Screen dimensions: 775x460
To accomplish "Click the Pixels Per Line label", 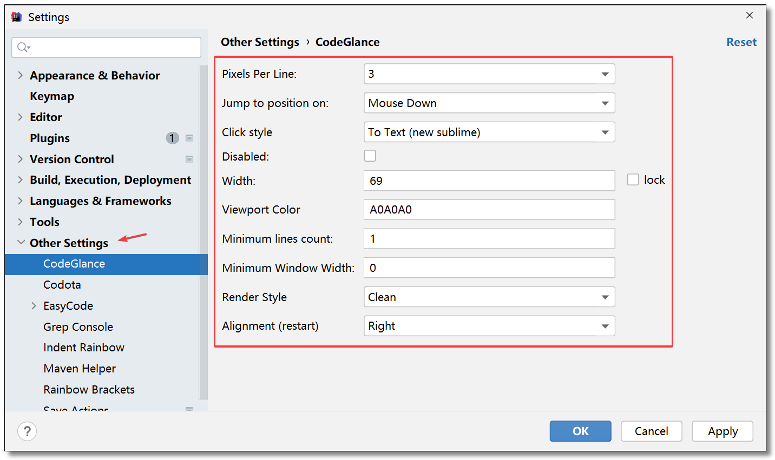I will (x=259, y=74).
